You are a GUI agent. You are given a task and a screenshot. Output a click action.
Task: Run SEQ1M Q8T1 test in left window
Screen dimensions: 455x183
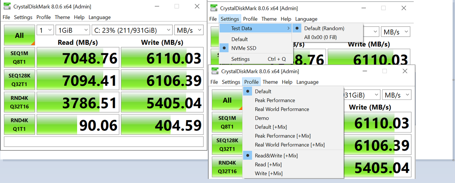click(x=20, y=58)
